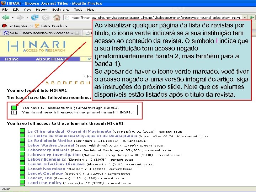Go to the Home page via the house icon
This screenshot has height=192, width=256.
(x=57, y=17)
